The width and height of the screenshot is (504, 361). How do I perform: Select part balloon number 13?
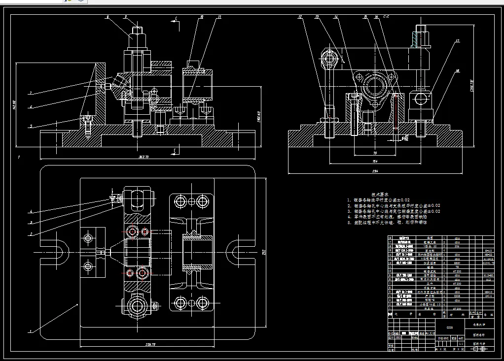point(317,17)
